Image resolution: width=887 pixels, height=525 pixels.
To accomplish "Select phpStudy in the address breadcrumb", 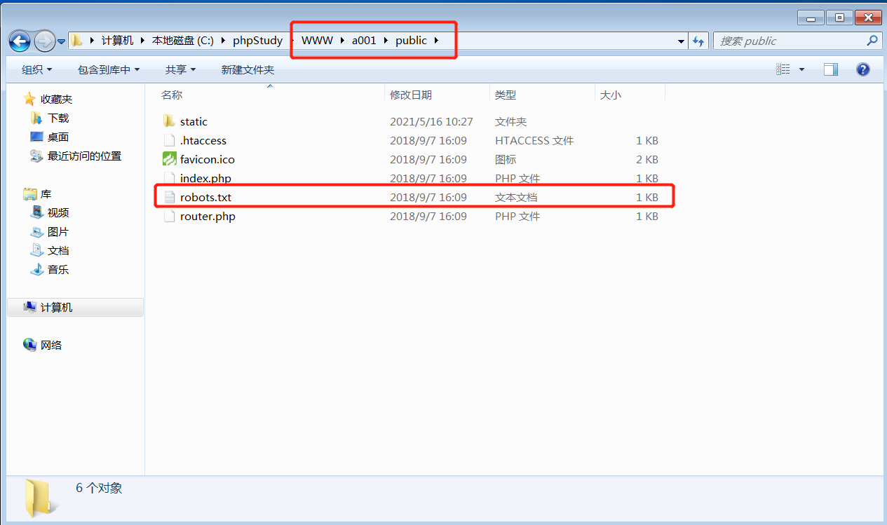I will coord(257,41).
